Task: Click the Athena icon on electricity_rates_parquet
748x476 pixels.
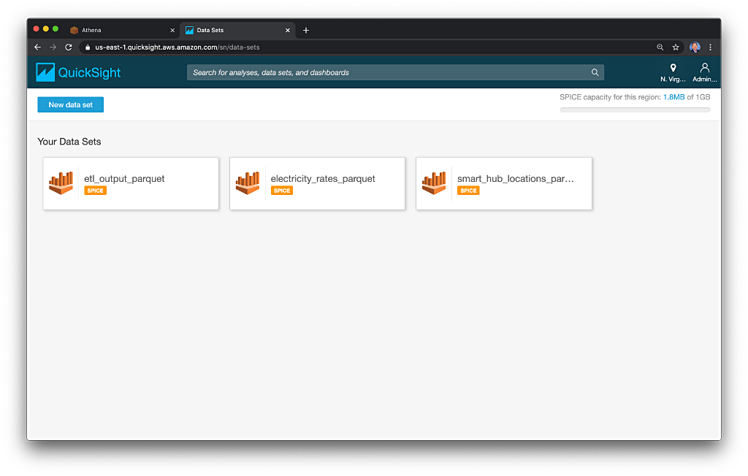Action: coord(248,183)
